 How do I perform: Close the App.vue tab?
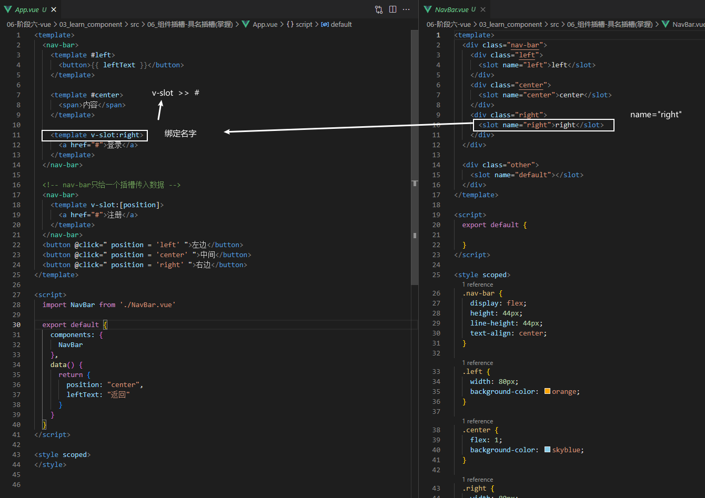click(54, 9)
